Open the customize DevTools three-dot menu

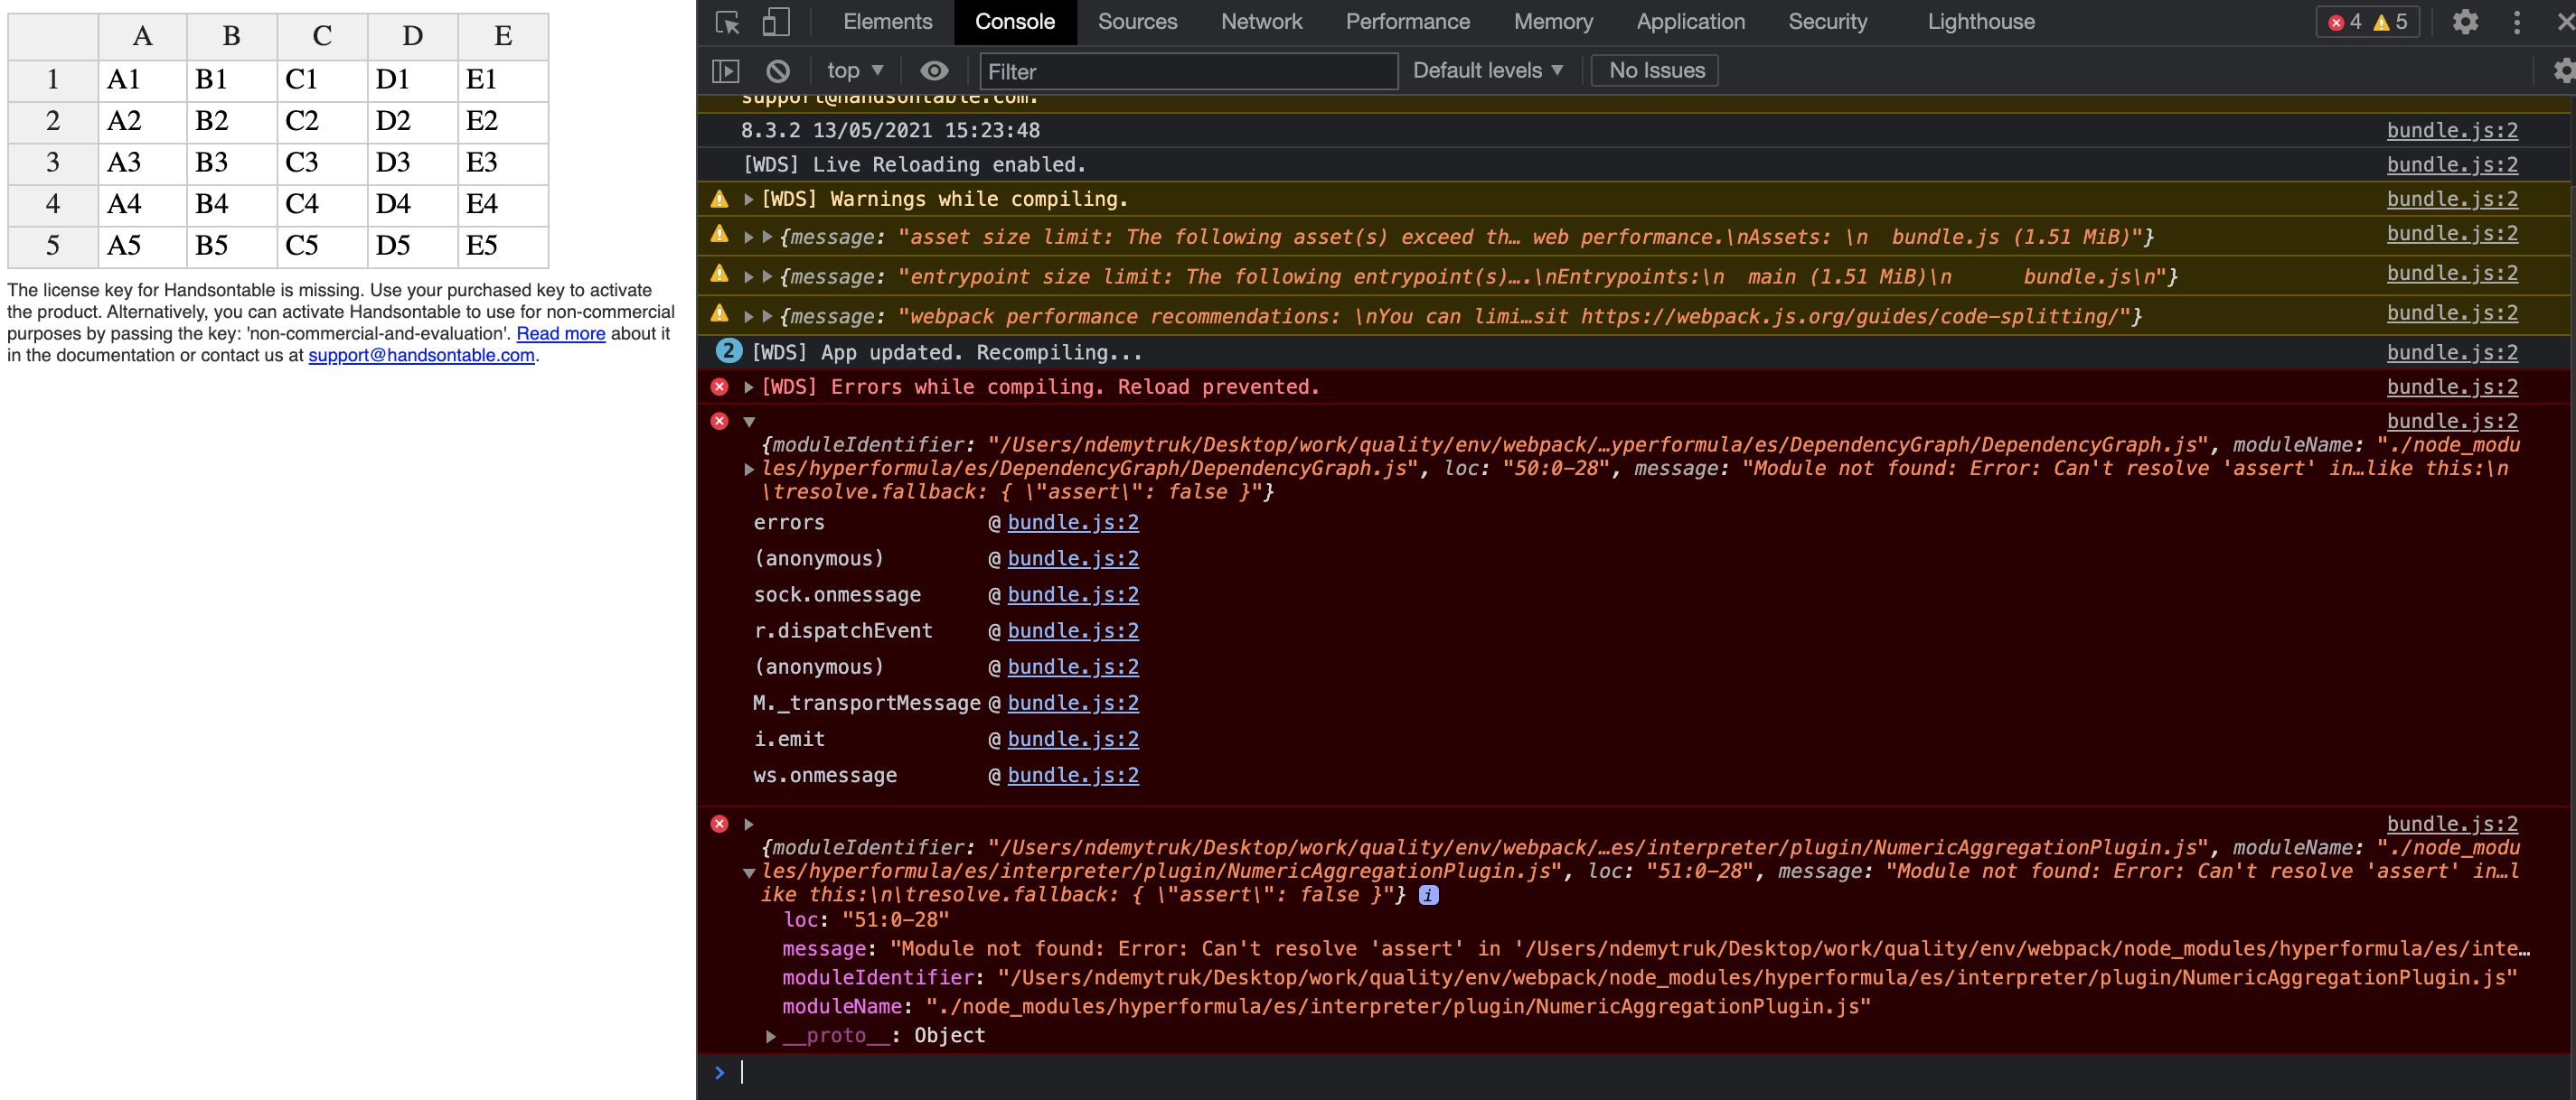(x=2518, y=21)
